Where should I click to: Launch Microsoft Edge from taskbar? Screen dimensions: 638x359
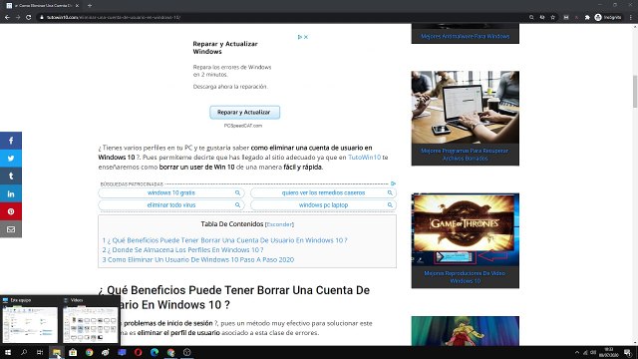point(155,352)
